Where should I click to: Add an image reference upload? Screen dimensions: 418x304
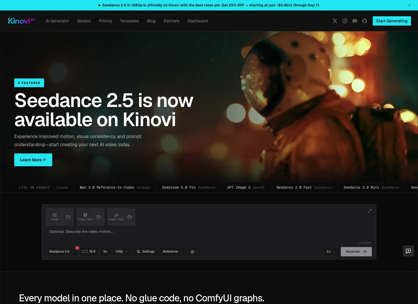[x=55, y=217]
